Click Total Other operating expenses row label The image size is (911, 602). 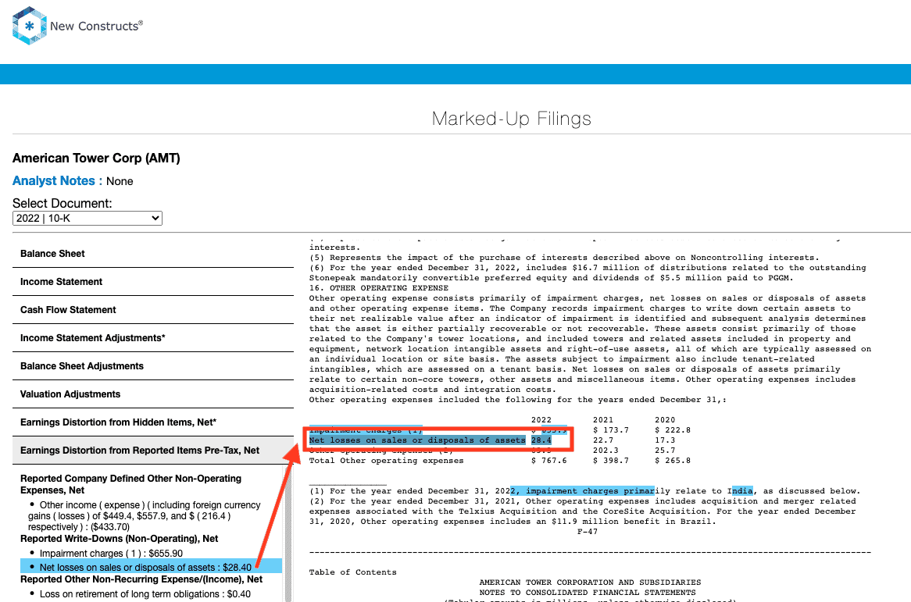click(387, 461)
